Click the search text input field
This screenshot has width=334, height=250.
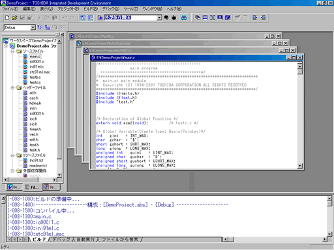coord(130,18)
